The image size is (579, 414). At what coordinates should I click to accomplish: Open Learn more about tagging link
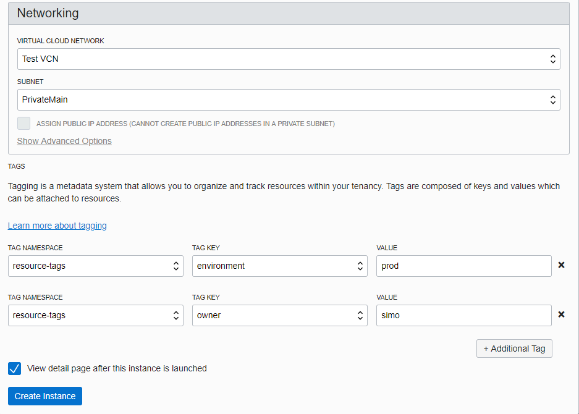point(57,226)
